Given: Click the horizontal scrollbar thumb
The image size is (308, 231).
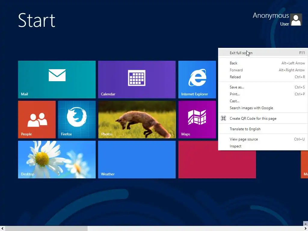Looking at the screenshot, I should click(46, 229).
